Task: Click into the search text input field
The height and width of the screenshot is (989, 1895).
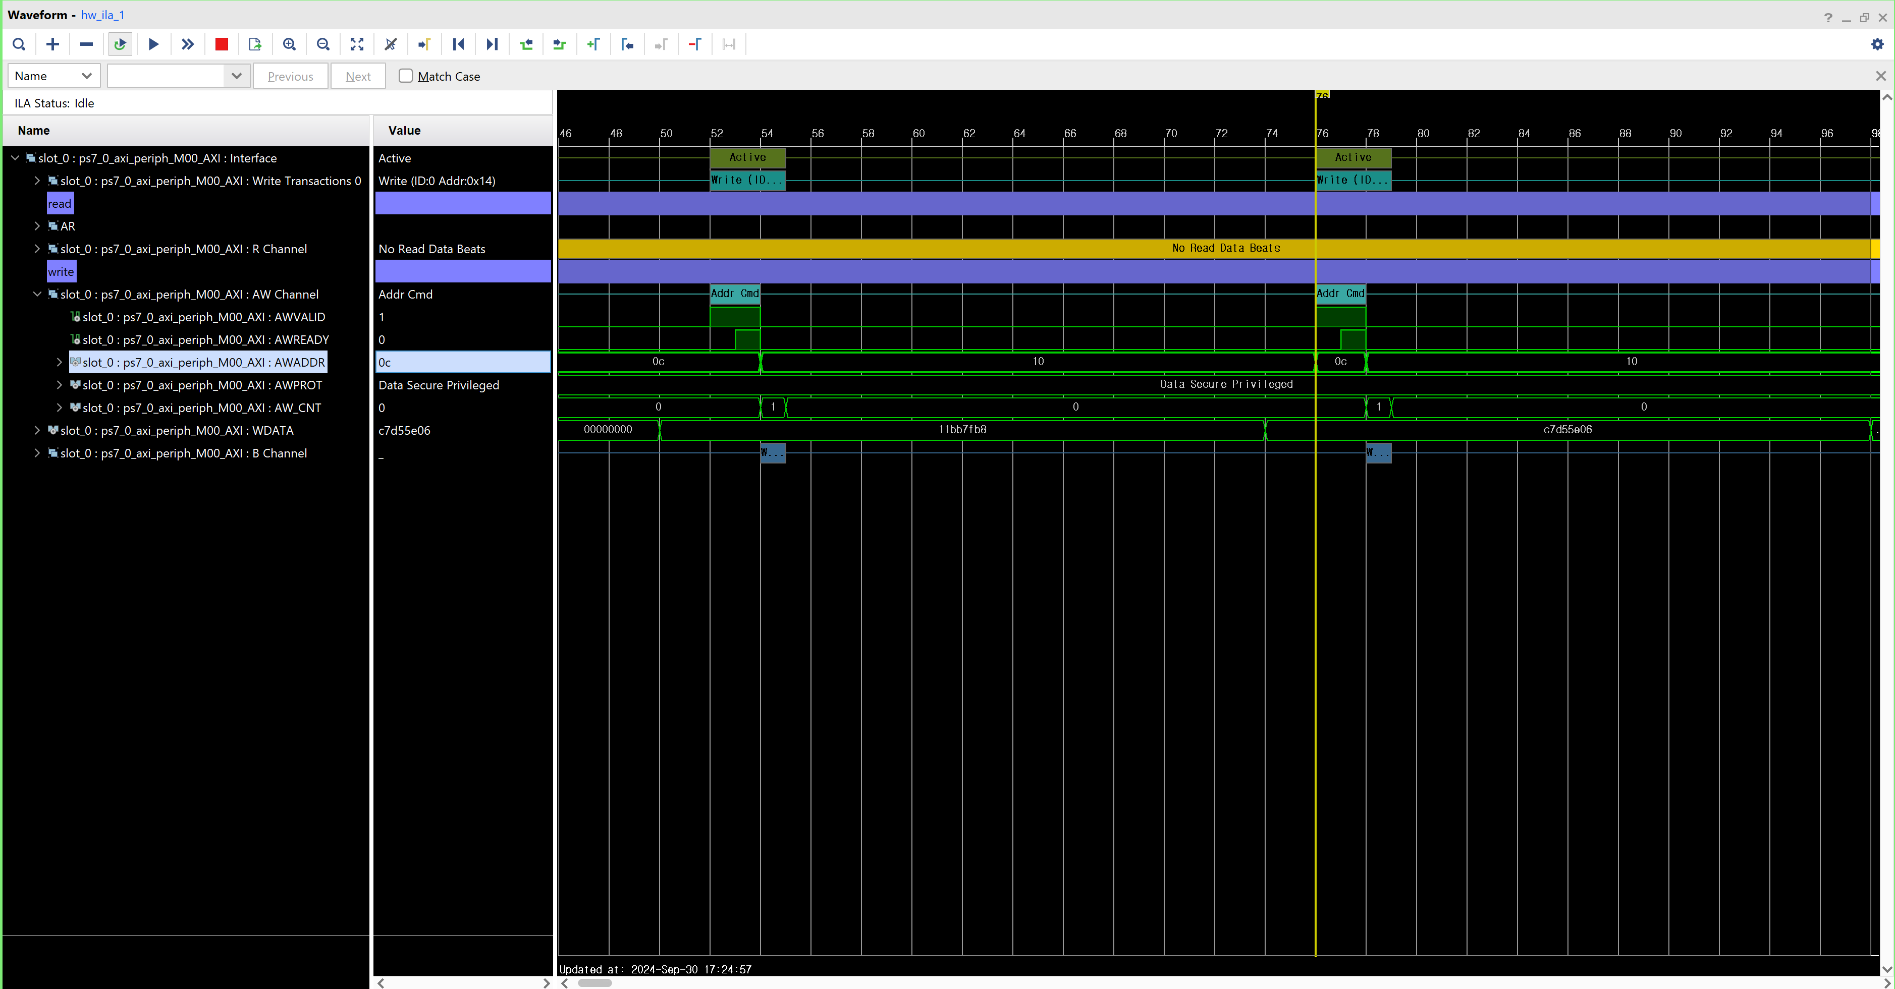Action: coord(166,76)
